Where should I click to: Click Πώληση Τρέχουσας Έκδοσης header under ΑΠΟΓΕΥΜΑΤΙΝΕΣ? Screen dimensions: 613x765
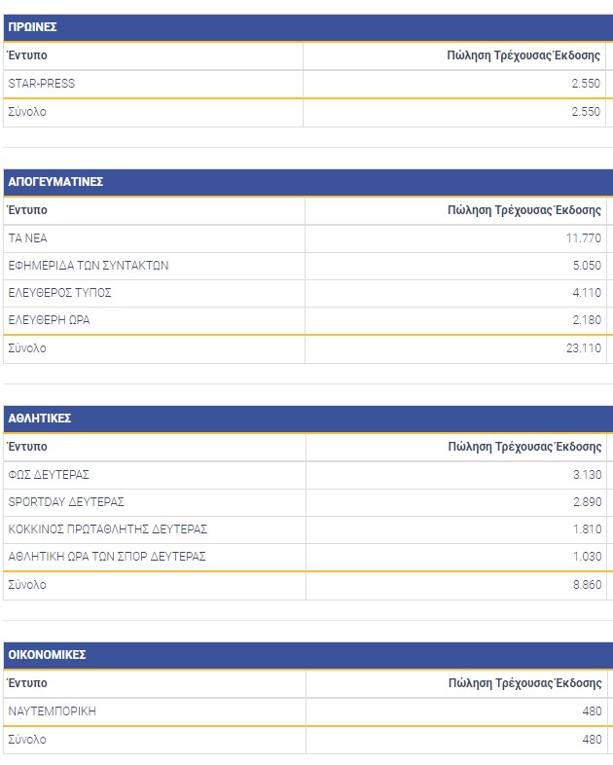(x=524, y=210)
